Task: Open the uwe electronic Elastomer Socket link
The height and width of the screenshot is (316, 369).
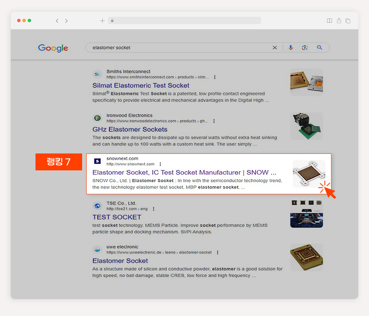Action: click(120, 261)
